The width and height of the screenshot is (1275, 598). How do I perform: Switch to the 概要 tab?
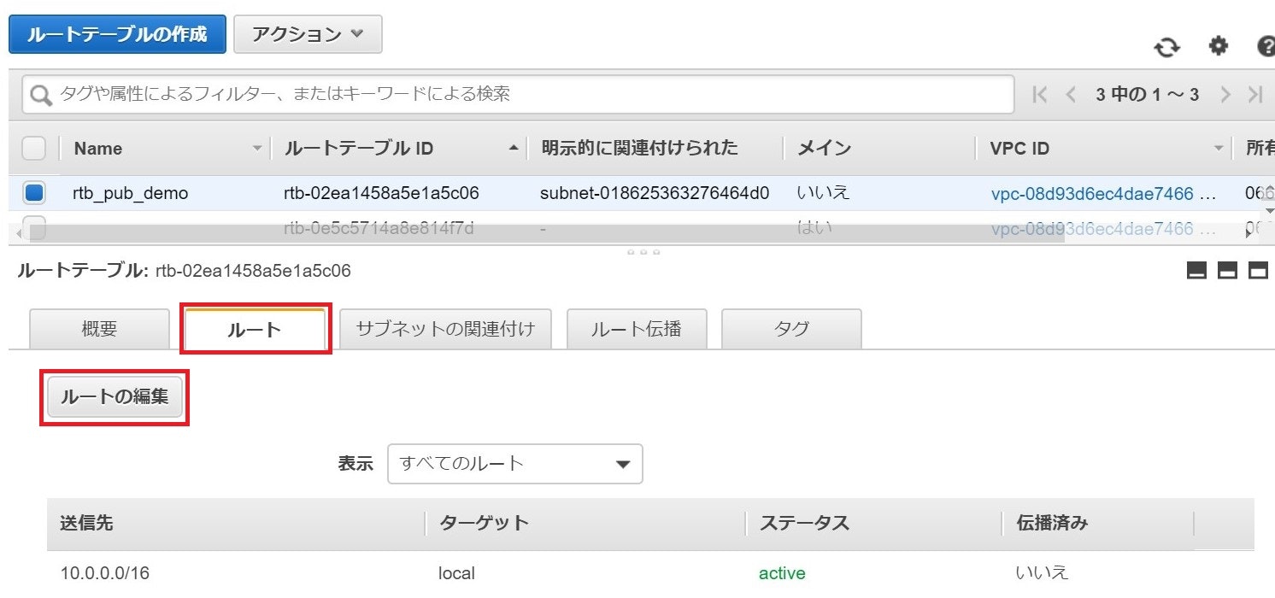tap(100, 329)
